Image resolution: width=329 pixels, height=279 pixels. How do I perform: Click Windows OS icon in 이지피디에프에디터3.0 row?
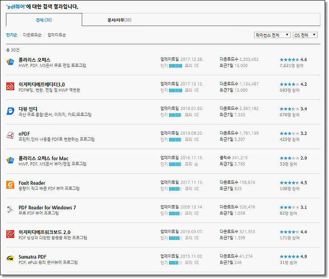point(196,90)
